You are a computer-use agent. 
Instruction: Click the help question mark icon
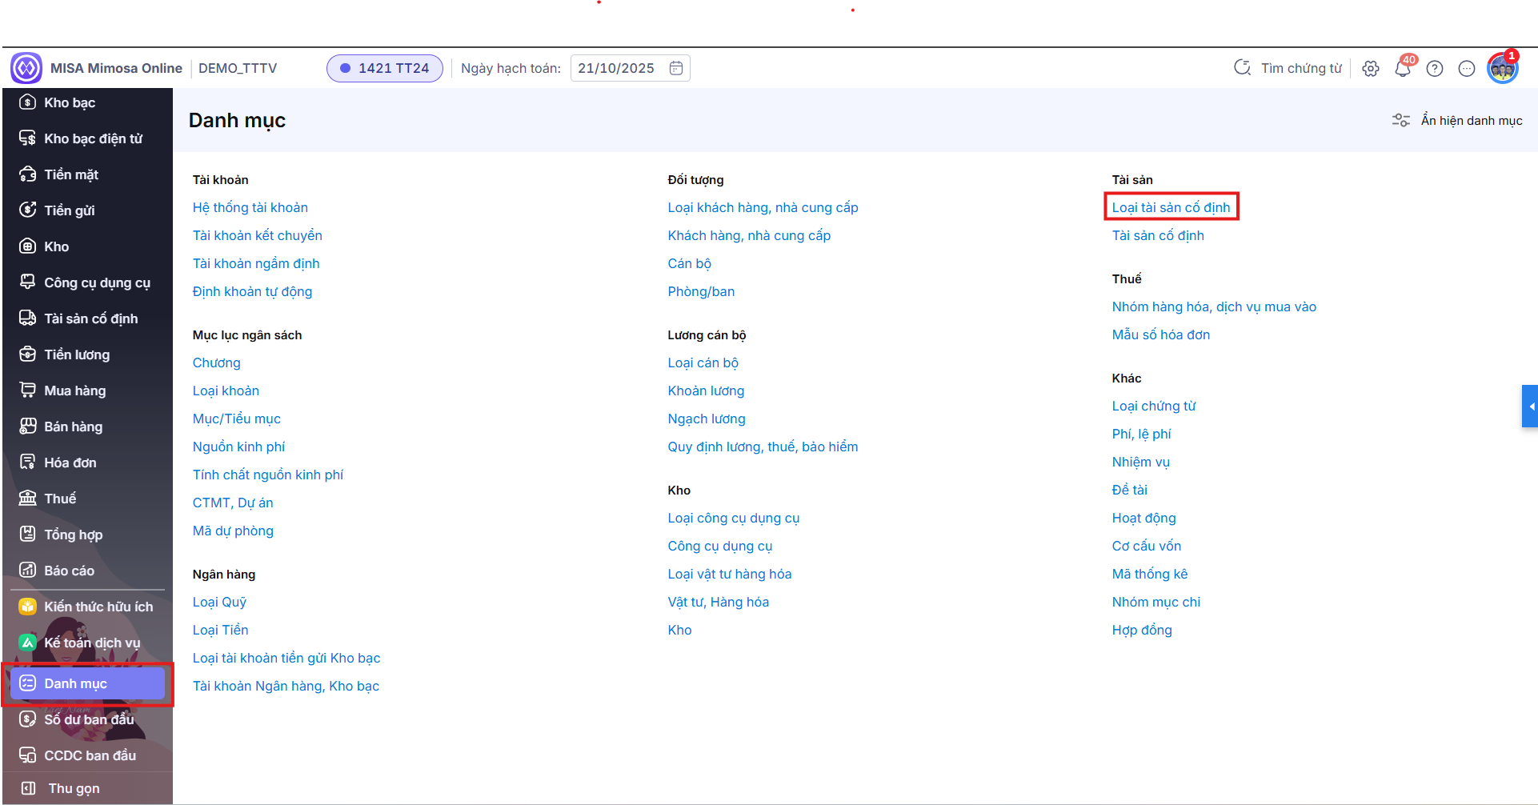1435,69
